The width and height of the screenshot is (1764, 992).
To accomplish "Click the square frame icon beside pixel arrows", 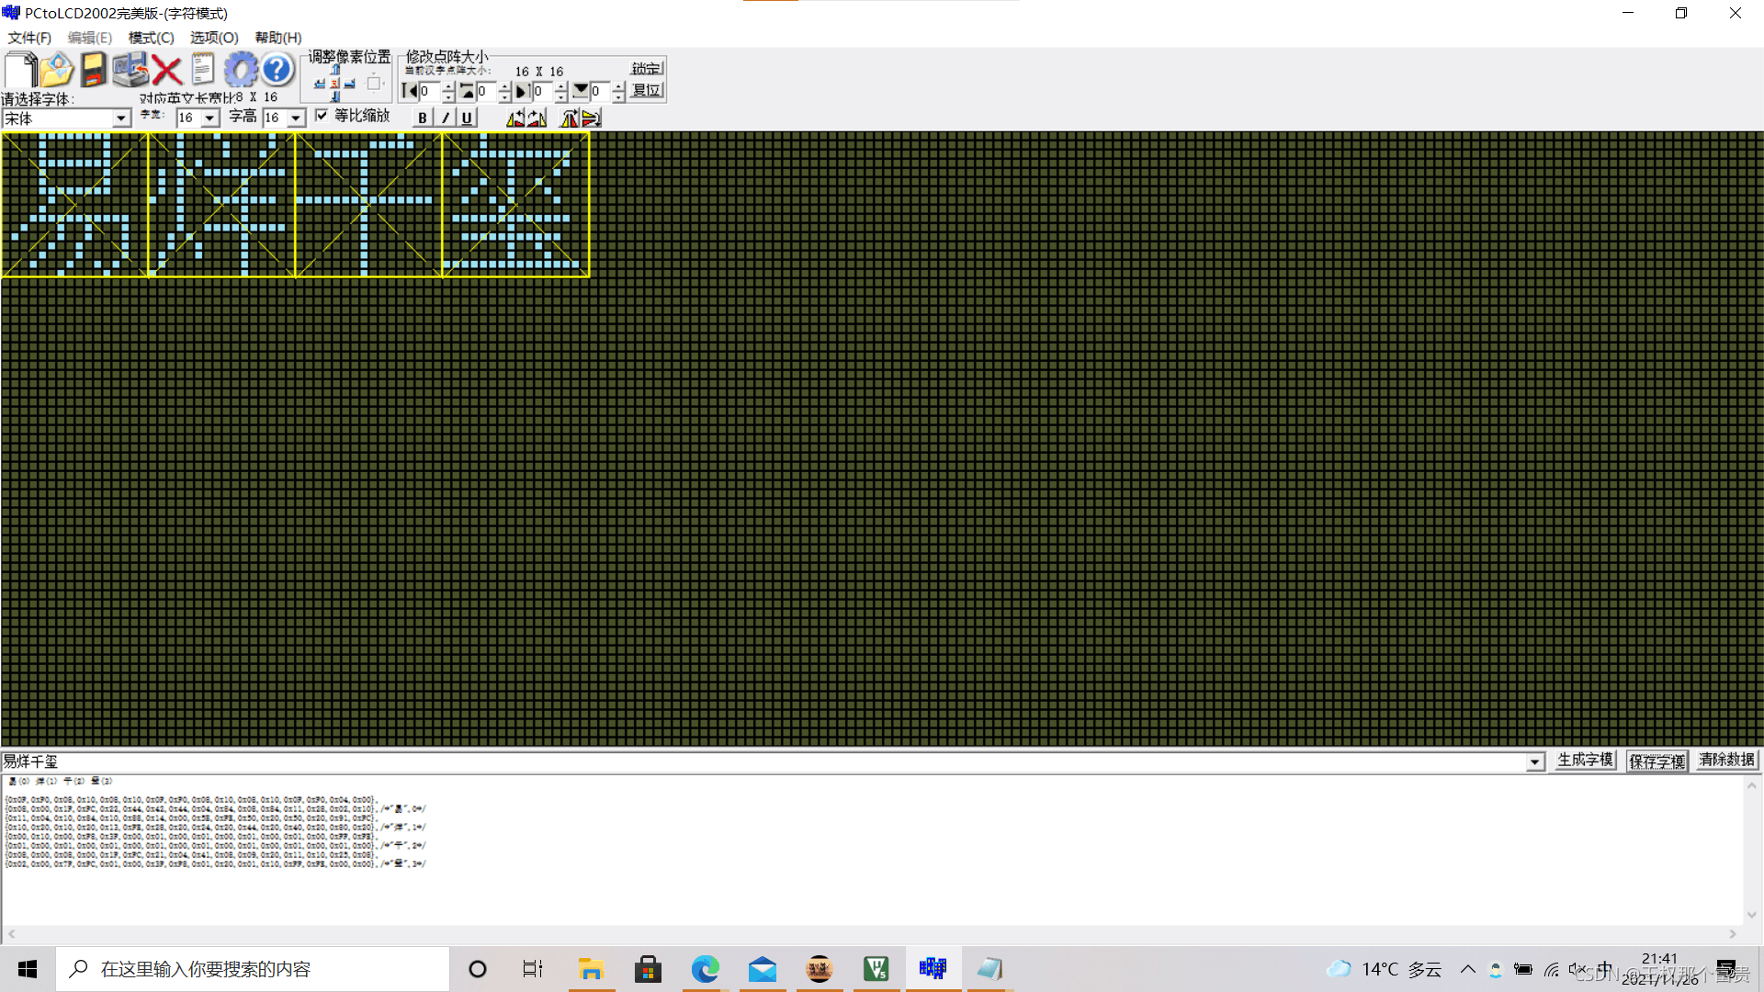I will click(374, 84).
